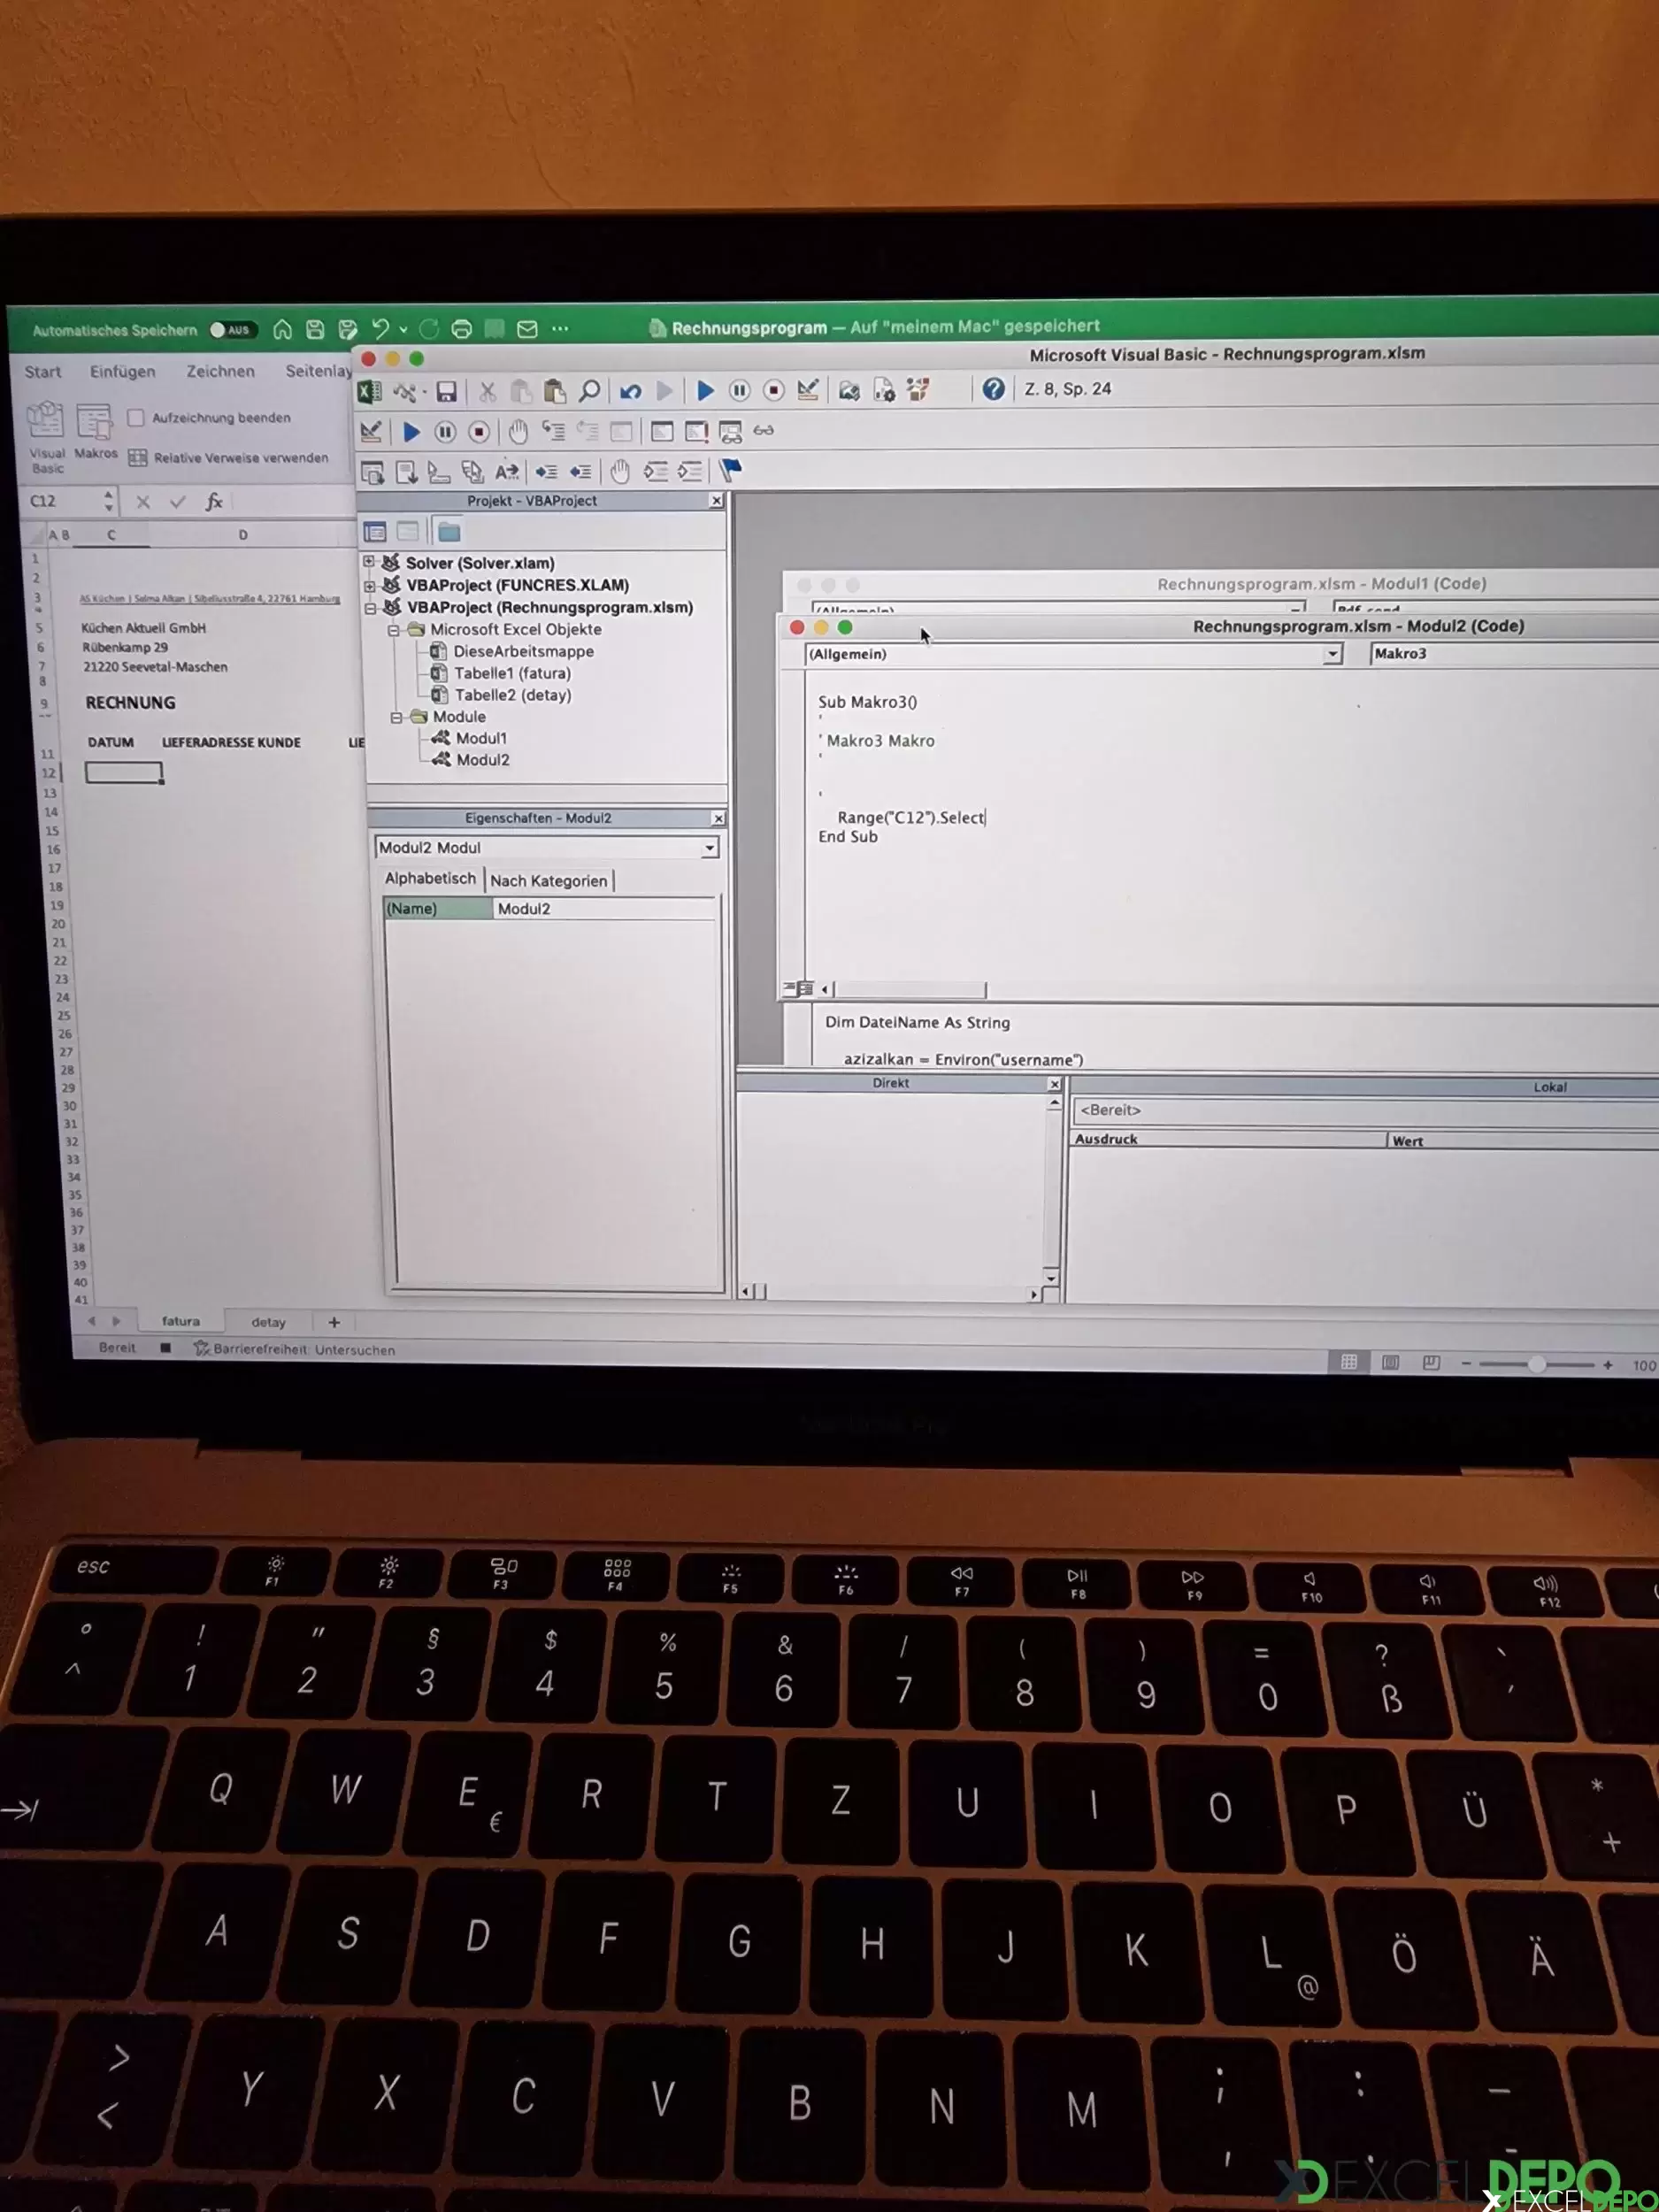Open Visual Basic from the Excel ribbon
The image size is (1659, 2212).
[x=45, y=437]
